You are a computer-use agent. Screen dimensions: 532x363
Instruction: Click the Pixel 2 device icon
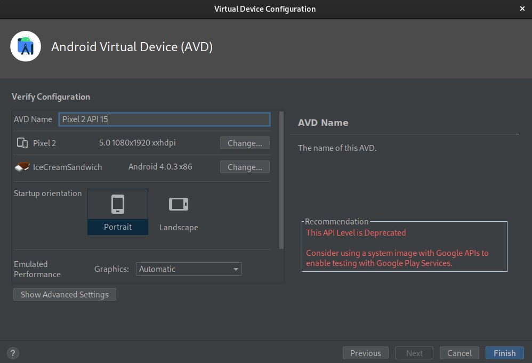(22, 143)
